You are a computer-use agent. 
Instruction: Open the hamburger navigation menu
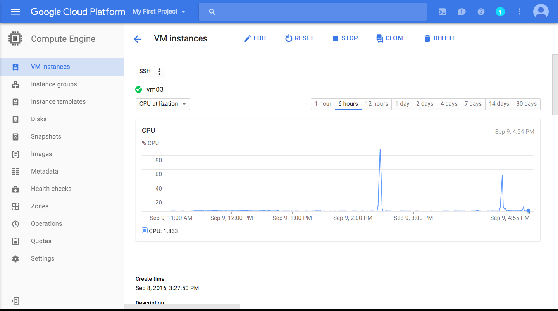[x=15, y=12]
